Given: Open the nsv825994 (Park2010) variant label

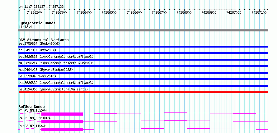Looking at the screenshot, I should [37, 76].
